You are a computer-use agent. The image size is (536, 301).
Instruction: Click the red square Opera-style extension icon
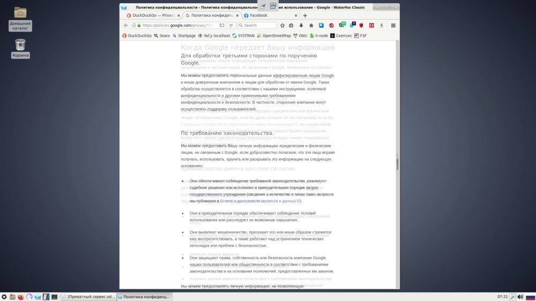(371, 25)
